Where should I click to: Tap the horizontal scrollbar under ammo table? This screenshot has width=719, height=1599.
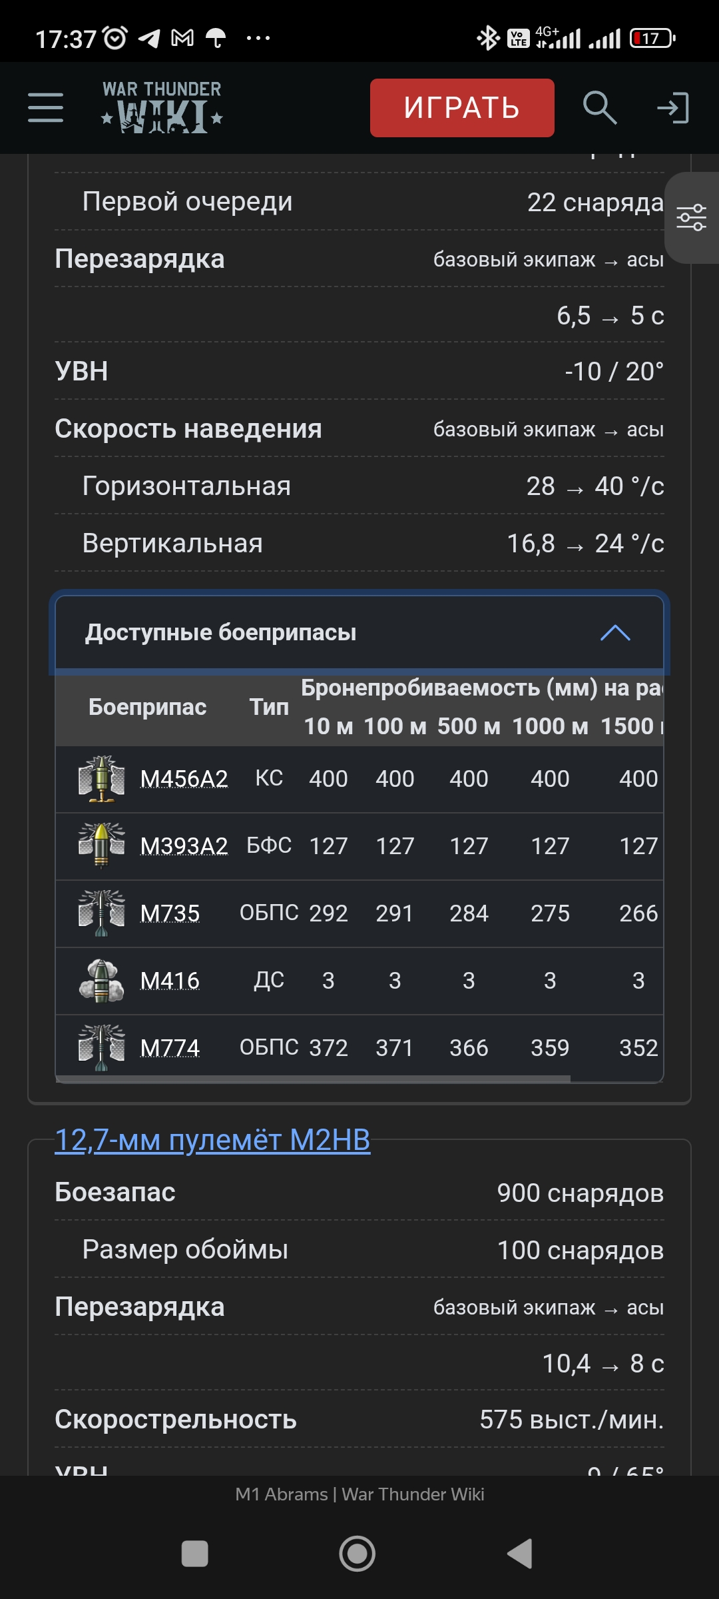pos(313,1079)
